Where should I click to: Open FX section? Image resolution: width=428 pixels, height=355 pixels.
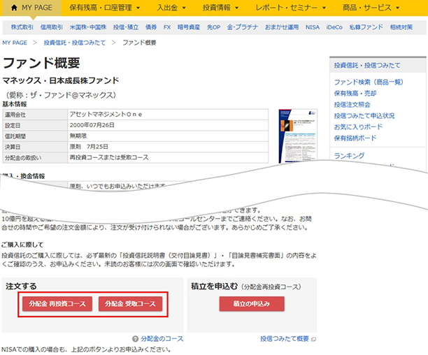click(167, 27)
